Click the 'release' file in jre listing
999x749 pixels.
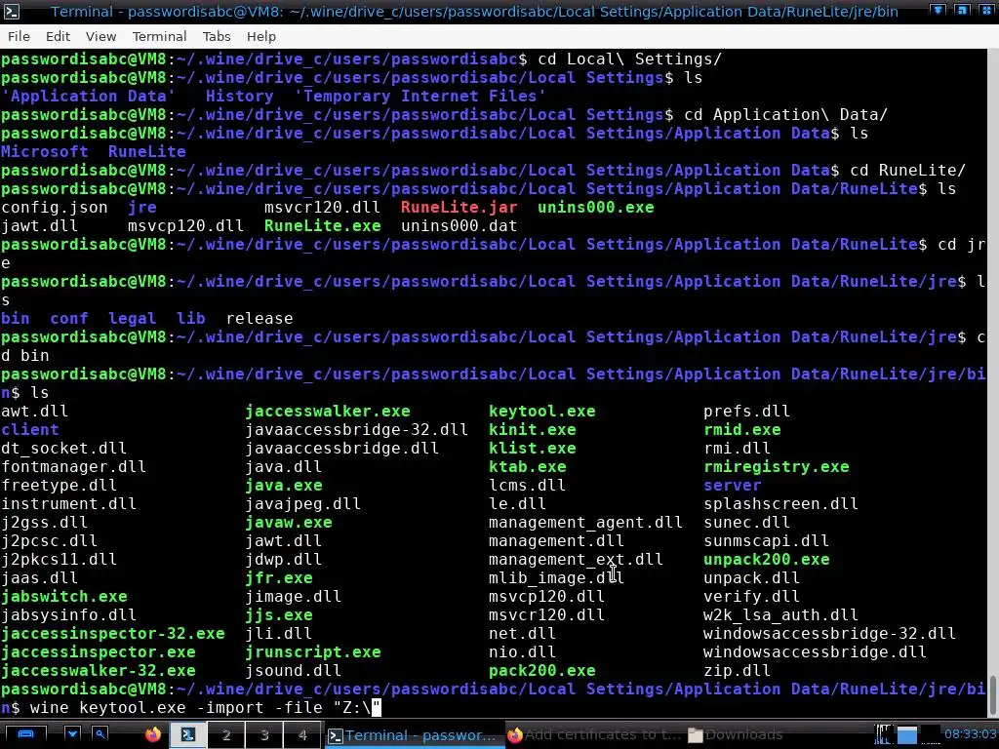260,319
